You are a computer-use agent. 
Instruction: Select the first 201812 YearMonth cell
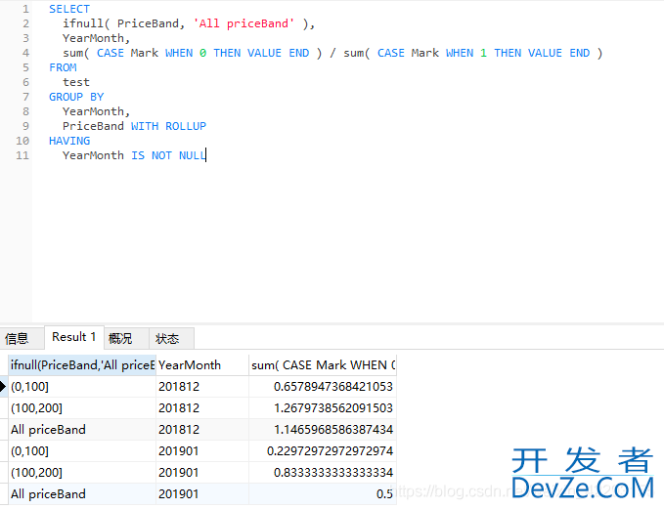(202, 386)
